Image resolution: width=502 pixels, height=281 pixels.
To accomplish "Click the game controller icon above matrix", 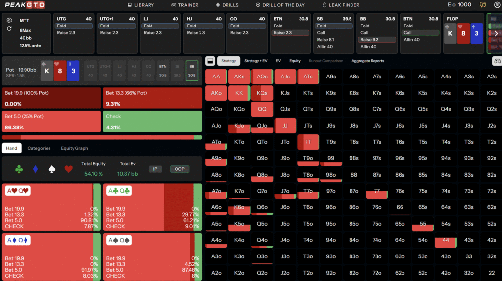I will pos(496,61).
